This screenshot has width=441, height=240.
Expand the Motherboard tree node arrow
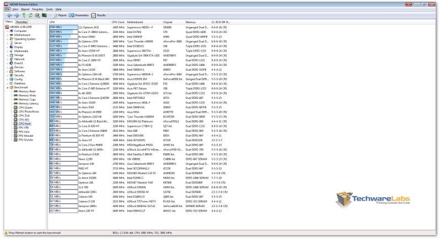8,35
